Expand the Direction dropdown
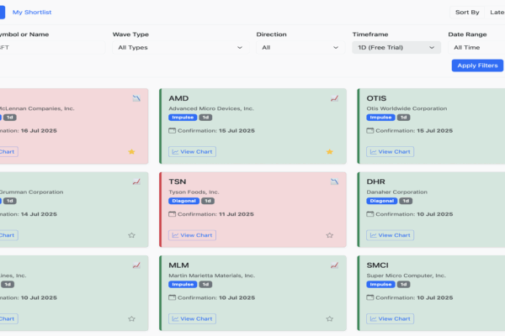The height and width of the screenshot is (336, 505). (x=300, y=48)
